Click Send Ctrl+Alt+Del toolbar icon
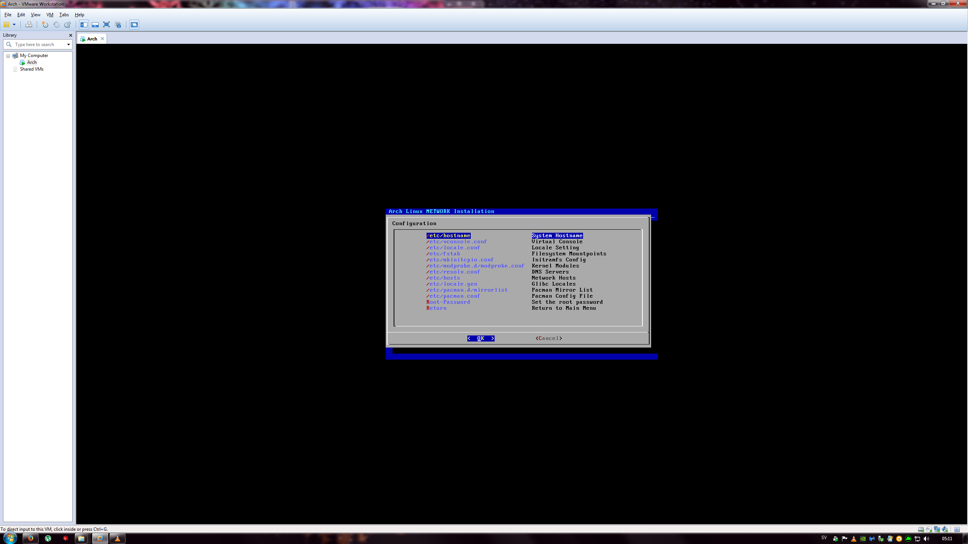This screenshot has height=544, width=968. [29, 25]
